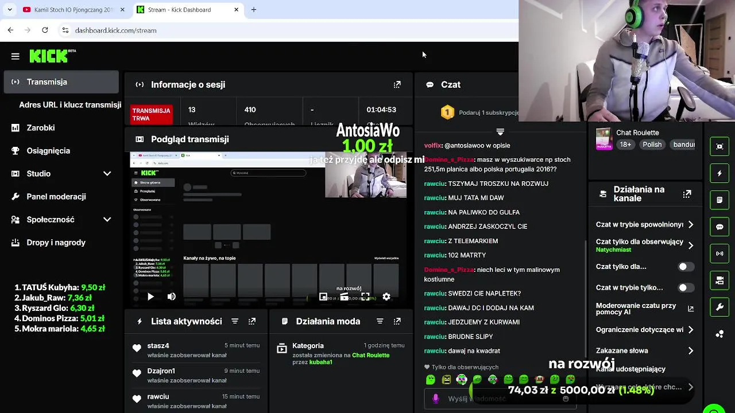735x413 pixels.
Task: Click volfix username in chat
Action: [x=432, y=146]
